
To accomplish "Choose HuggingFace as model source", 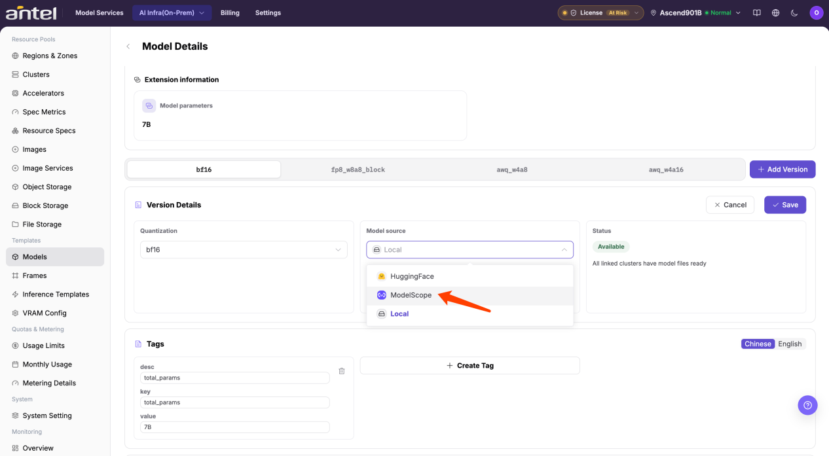I will tap(470, 276).
